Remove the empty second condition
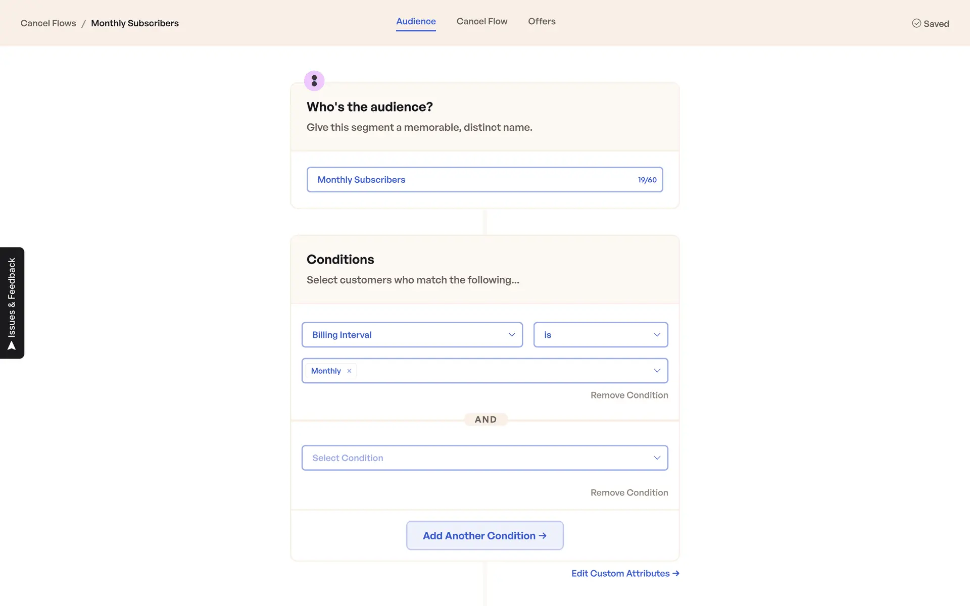 coord(629,492)
